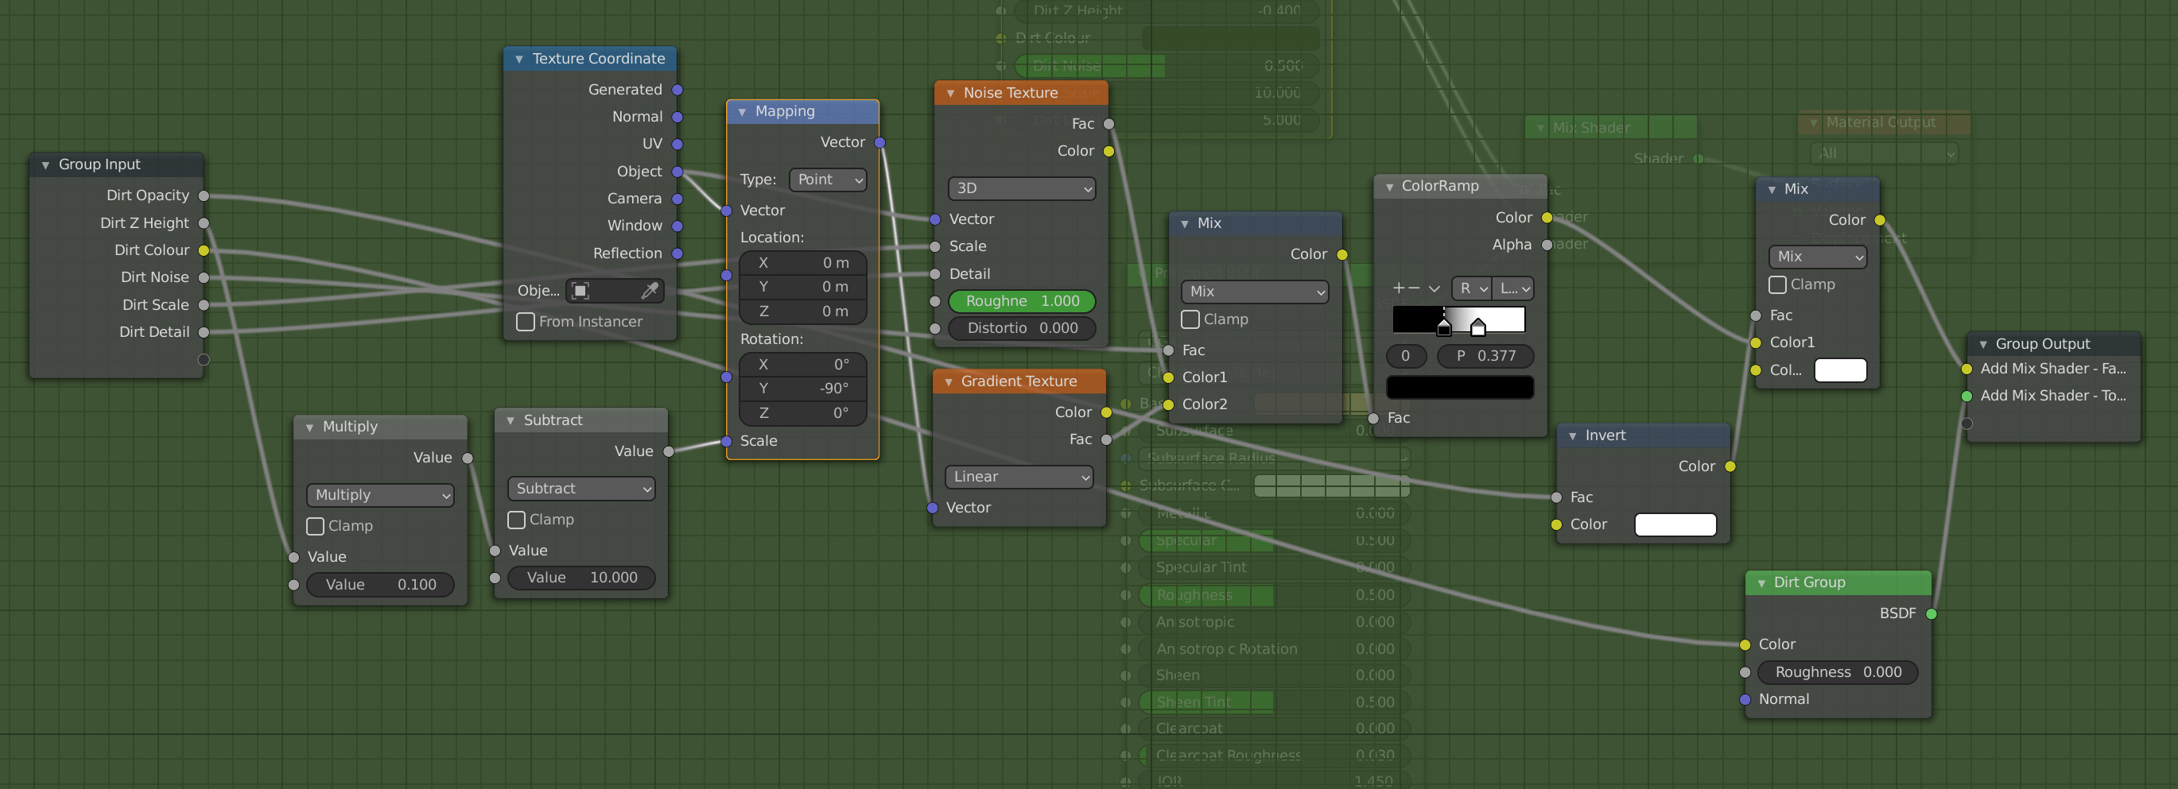Toggle Clamp on the Subtract node
Screen dimensions: 2178x789
[x=517, y=520]
